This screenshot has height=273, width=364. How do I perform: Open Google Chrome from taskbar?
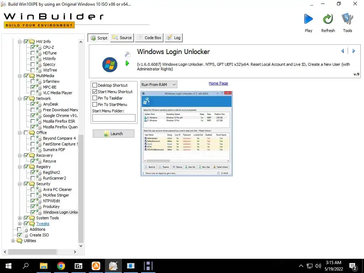[61, 266]
